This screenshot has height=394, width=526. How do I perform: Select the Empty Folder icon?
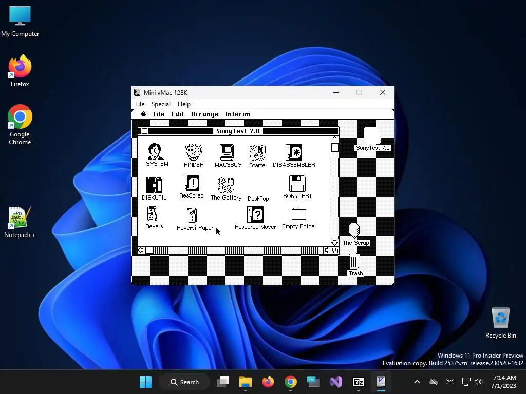[x=299, y=214]
